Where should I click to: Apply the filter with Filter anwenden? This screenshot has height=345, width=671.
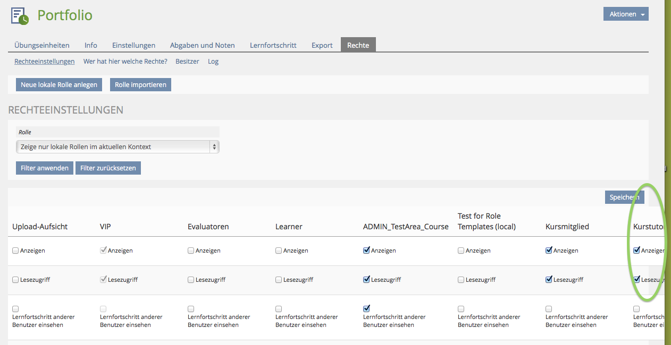point(45,168)
